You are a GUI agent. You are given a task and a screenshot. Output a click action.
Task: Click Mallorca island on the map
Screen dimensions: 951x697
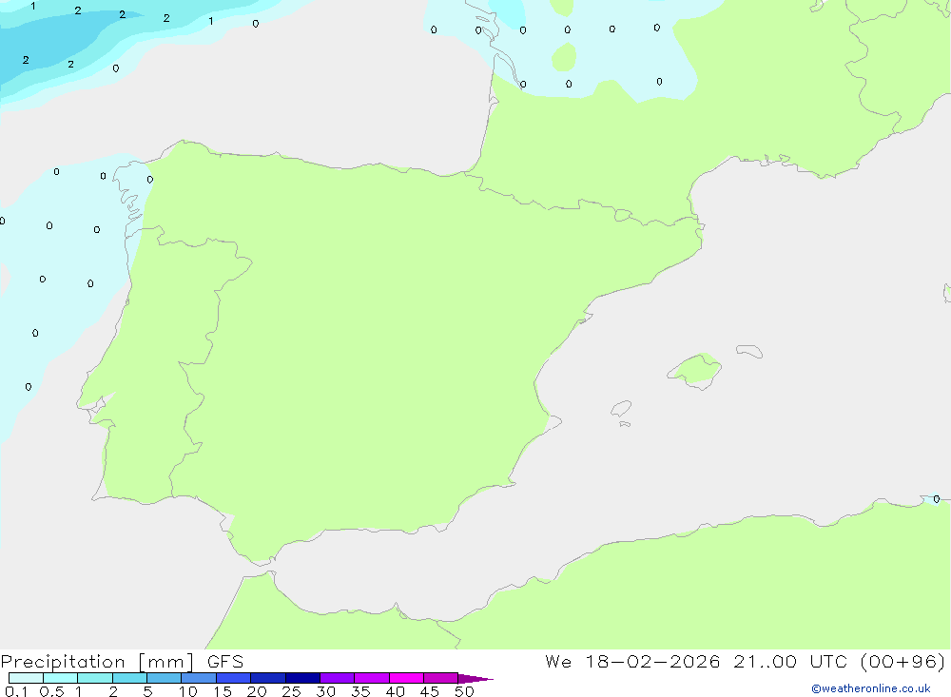pos(695,370)
